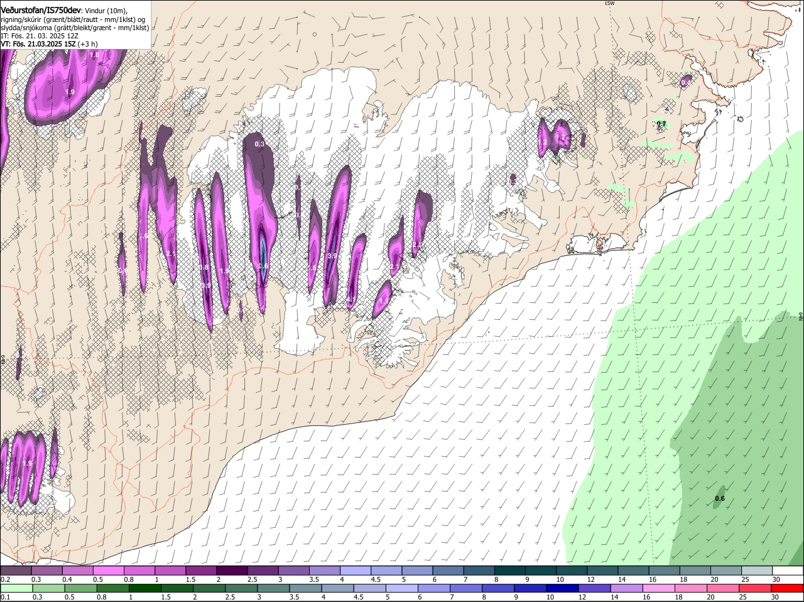Click the medium green 0.5 rain legend swatch

coord(80,588)
